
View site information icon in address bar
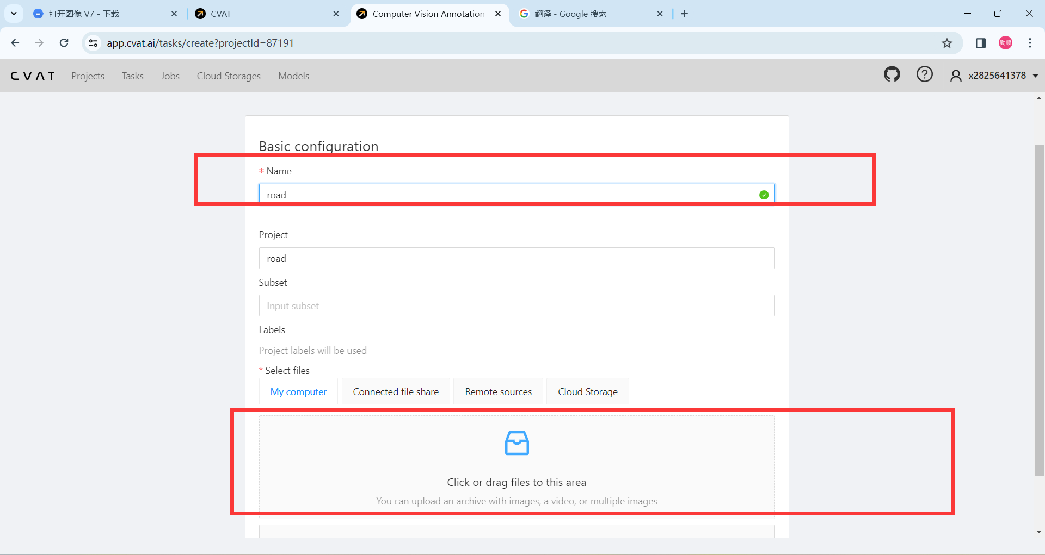click(x=94, y=43)
